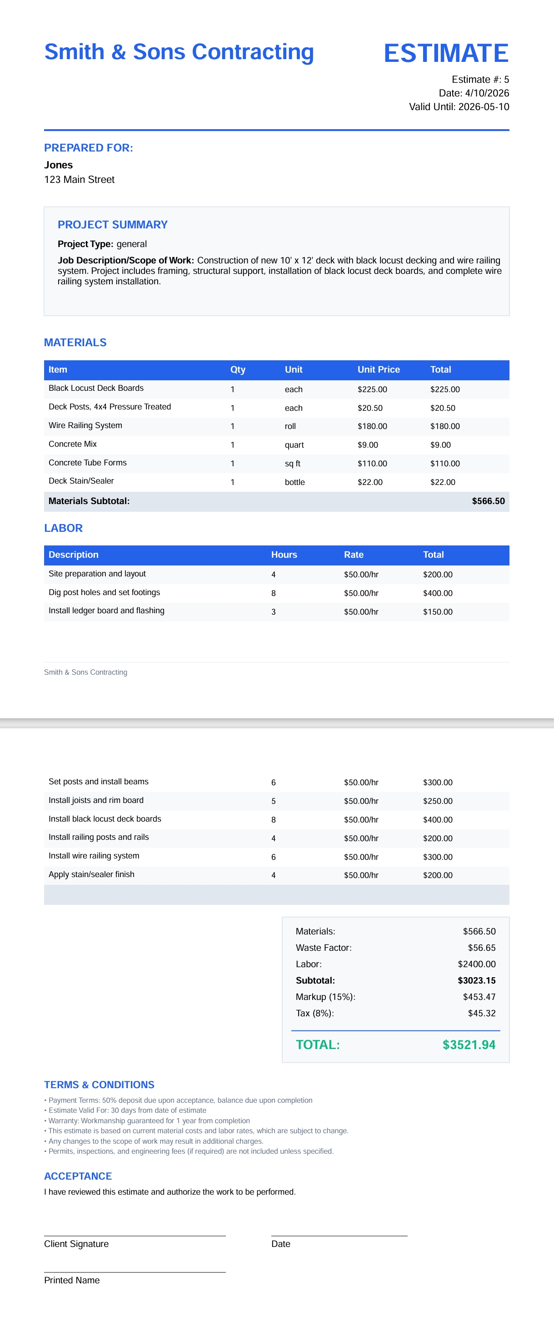This screenshot has width=554, height=1322.
Task: Click the Valid Until 2026-05-10 date
Action: 459,107
